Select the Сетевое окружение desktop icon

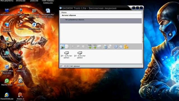pos(7,27)
